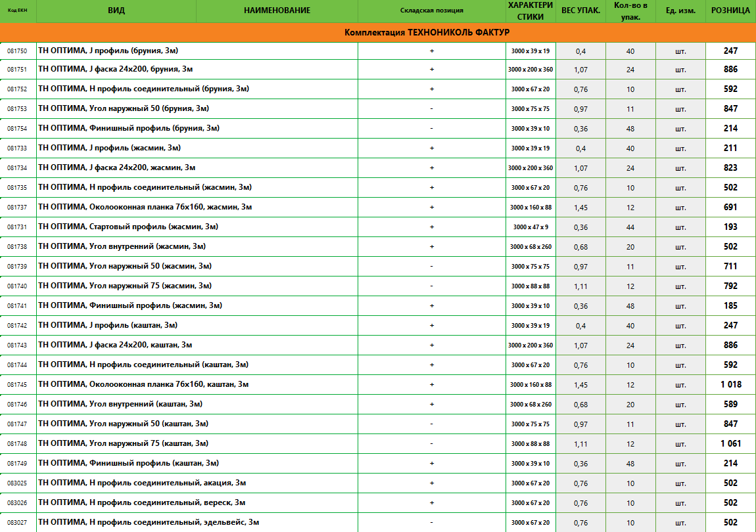The width and height of the screenshot is (756, 532).
Task: Click 'Околооконная планка 76x160, жасмин, 3м' name
Action: coord(171,207)
